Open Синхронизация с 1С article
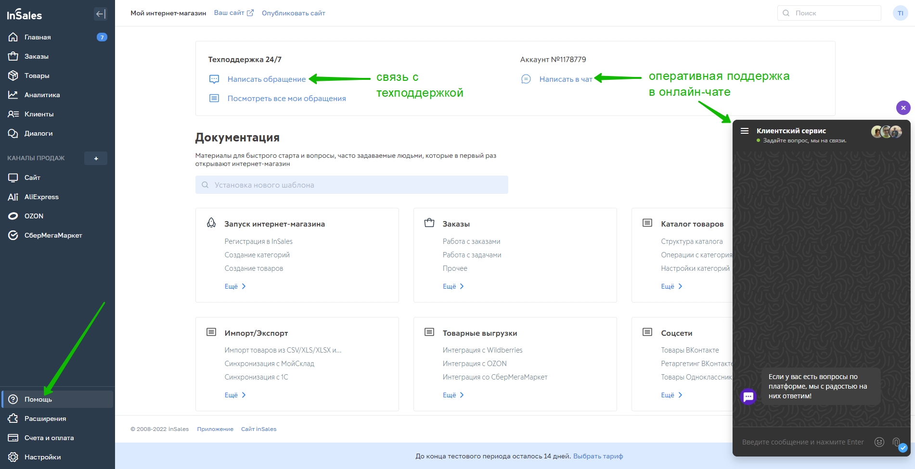The width and height of the screenshot is (915, 469). pos(256,377)
